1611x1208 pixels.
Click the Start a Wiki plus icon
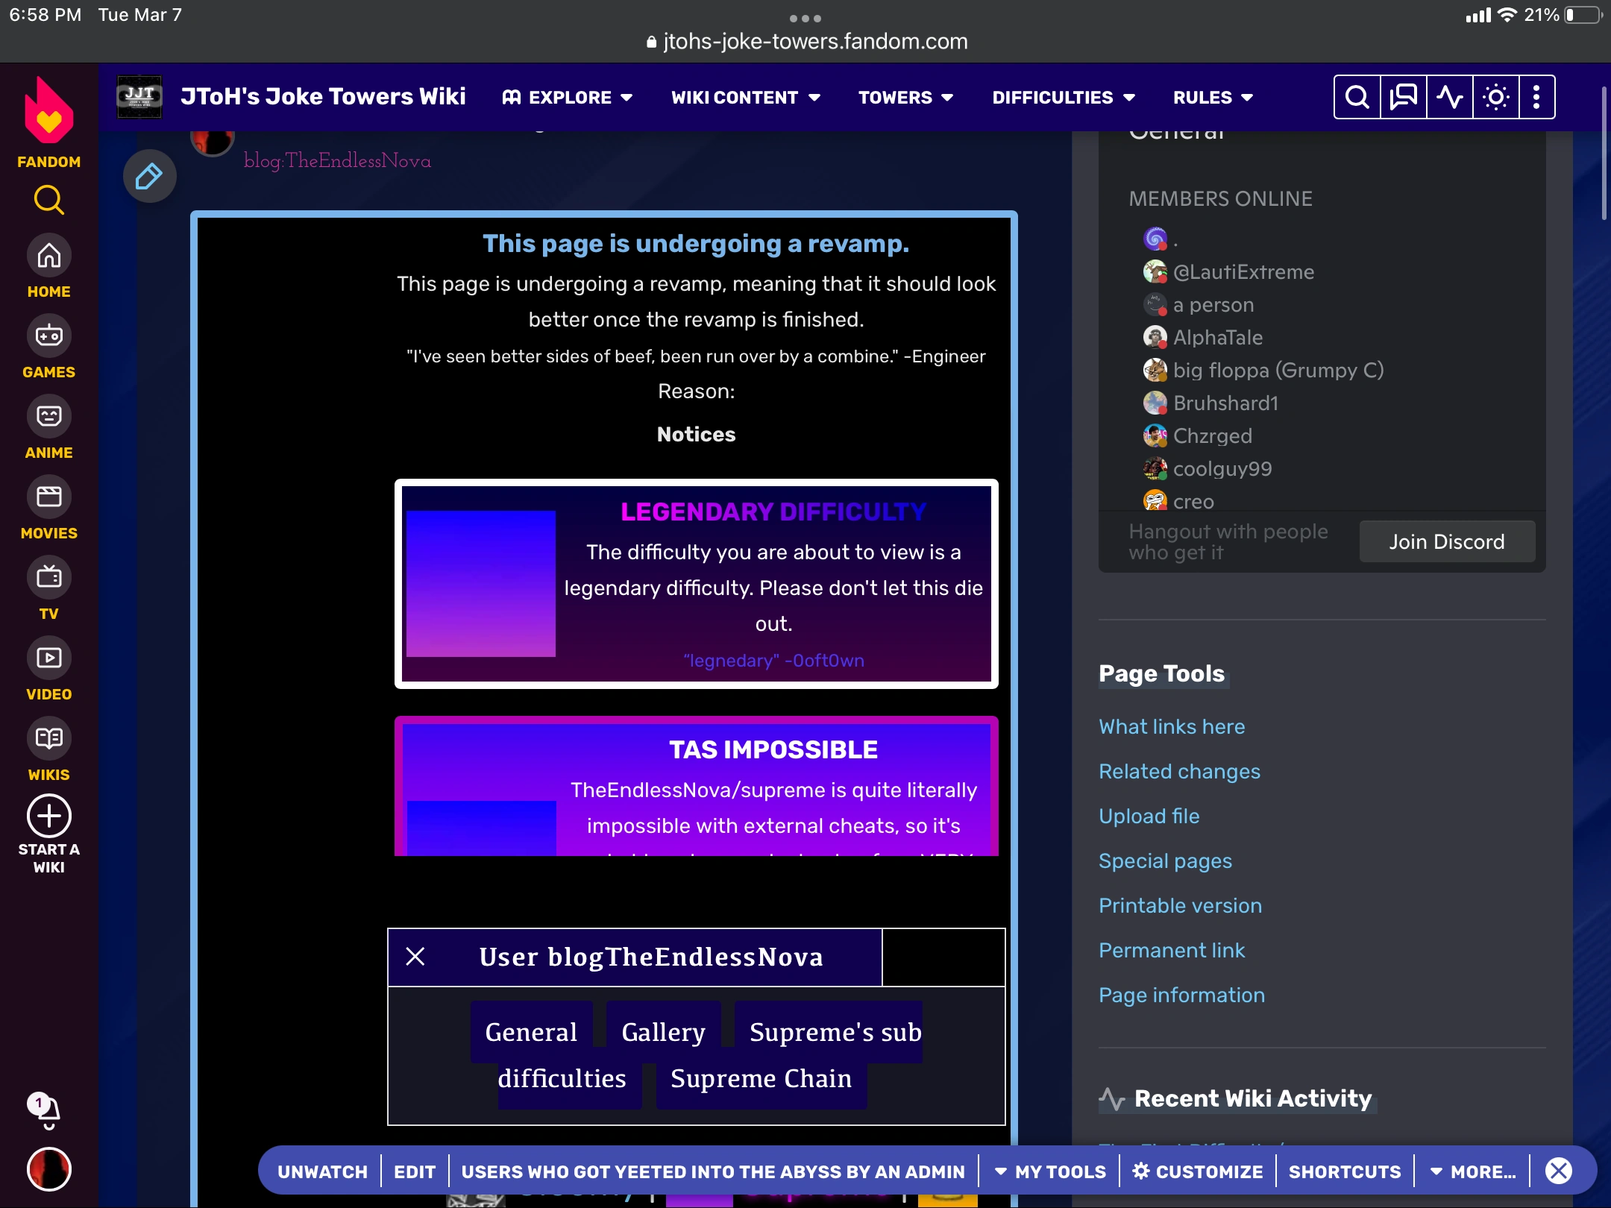click(48, 816)
